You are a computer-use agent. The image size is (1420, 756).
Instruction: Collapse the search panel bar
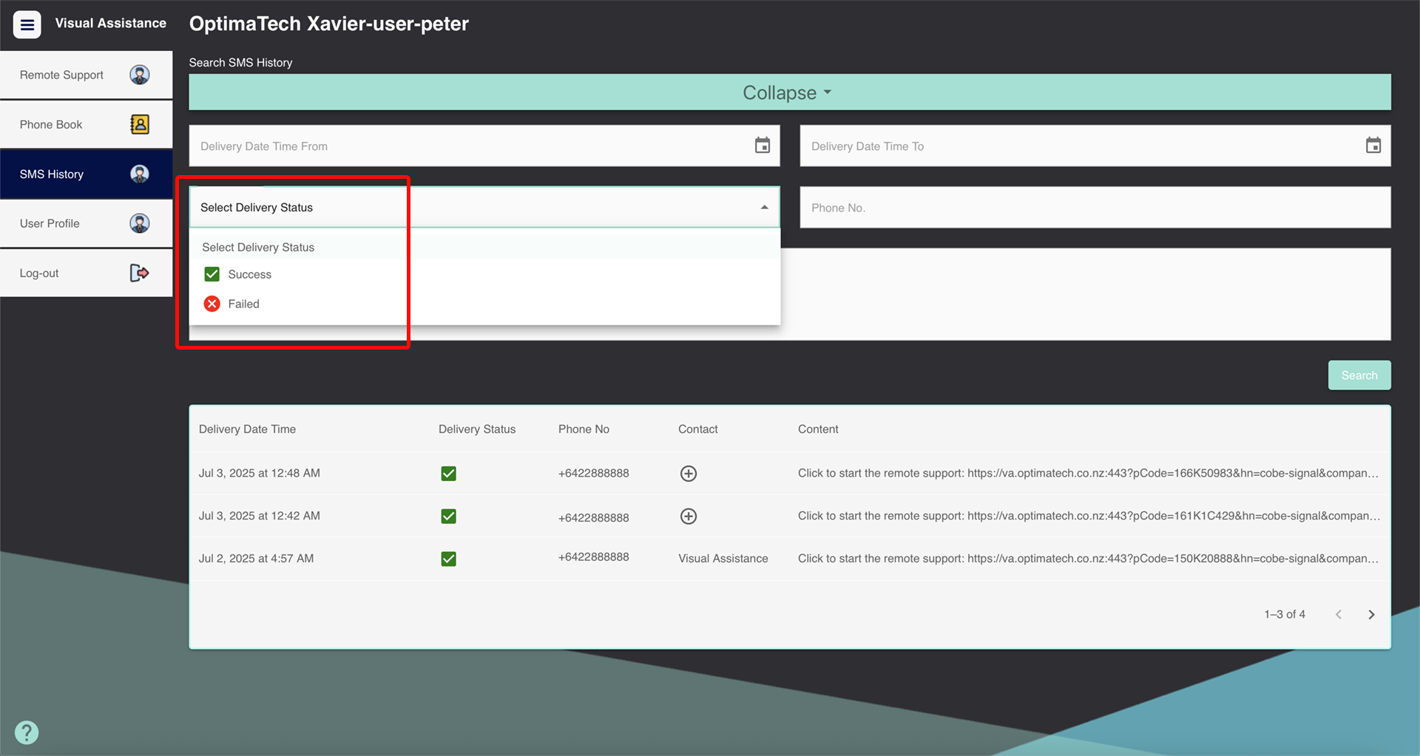(x=789, y=92)
